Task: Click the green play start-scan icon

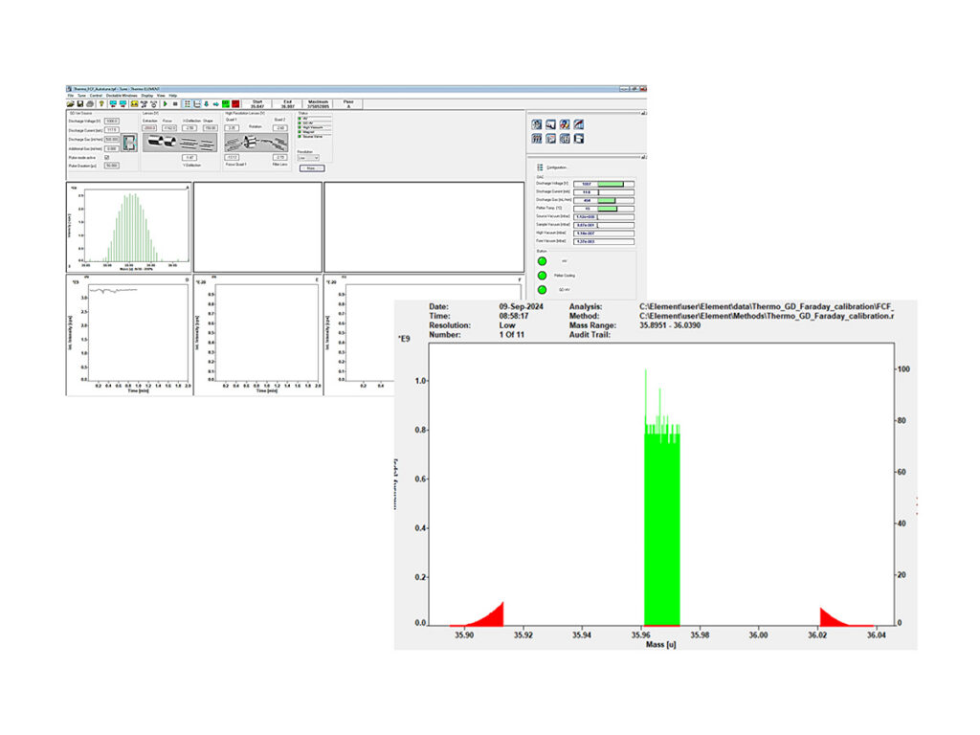Action: click(165, 103)
